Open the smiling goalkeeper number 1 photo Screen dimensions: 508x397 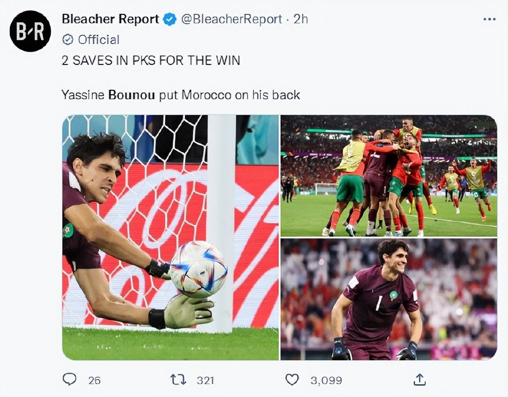(389, 299)
